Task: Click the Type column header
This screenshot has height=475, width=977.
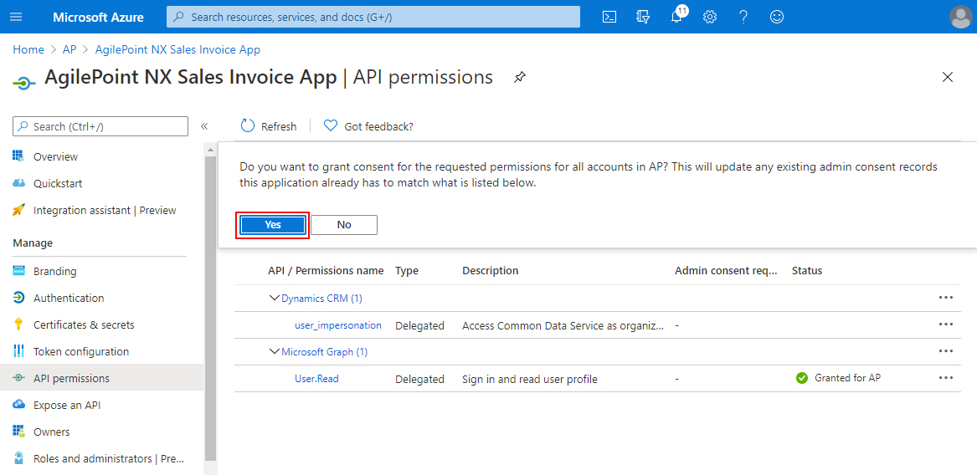Action: [407, 272]
